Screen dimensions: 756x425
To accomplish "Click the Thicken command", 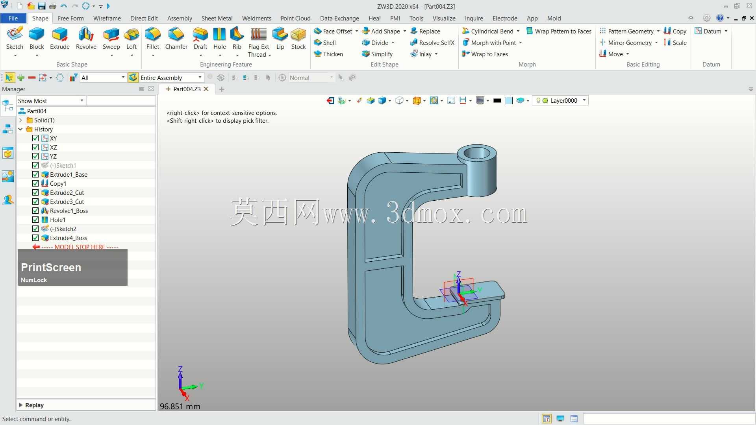I will (329, 54).
